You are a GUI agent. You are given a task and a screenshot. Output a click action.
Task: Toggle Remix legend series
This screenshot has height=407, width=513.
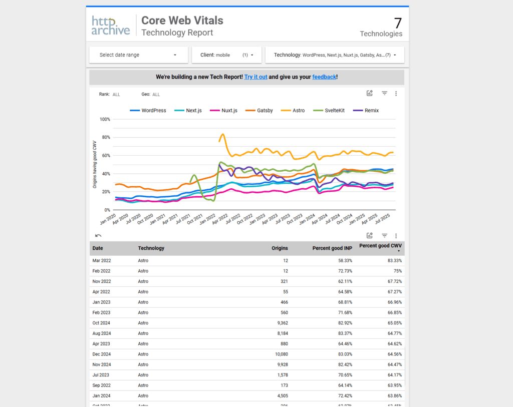coord(366,111)
